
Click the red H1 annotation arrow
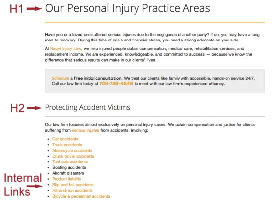pyautogui.click(x=34, y=9)
